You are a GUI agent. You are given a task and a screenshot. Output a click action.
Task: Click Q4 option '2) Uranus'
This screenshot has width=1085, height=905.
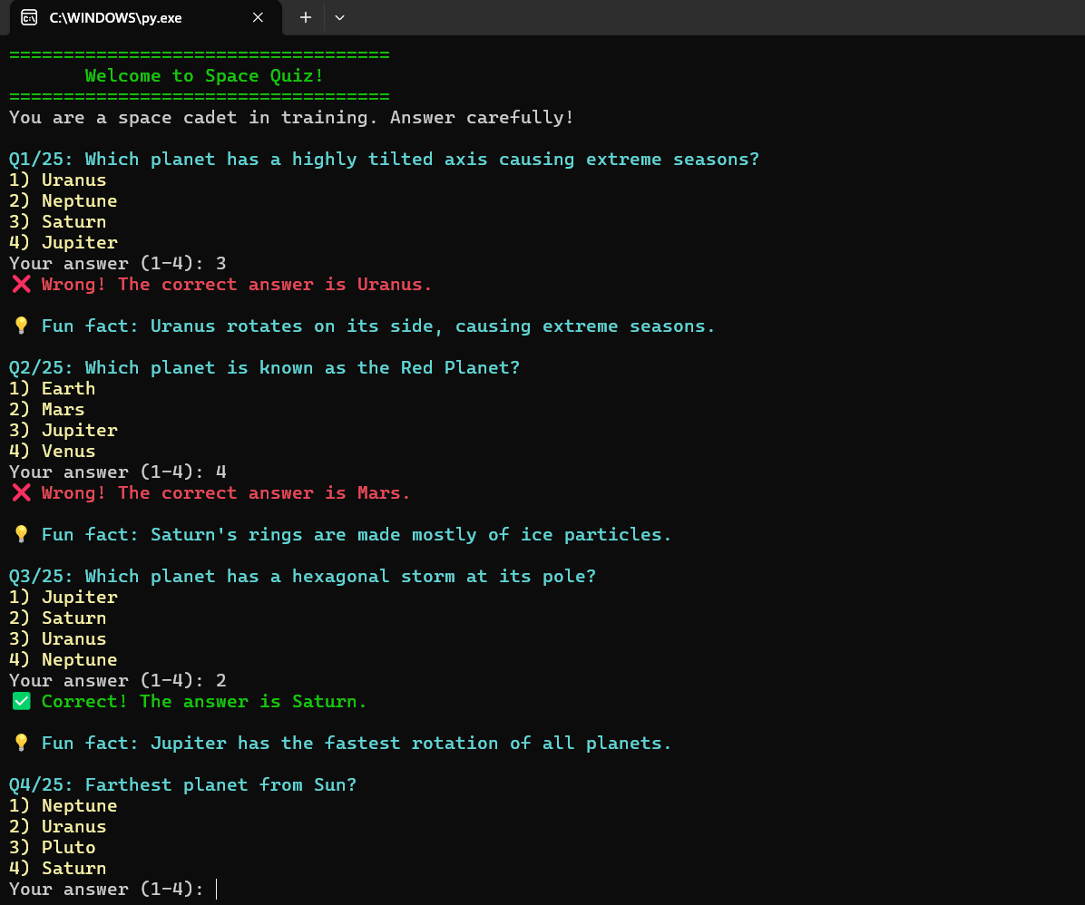(x=57, y=827)
